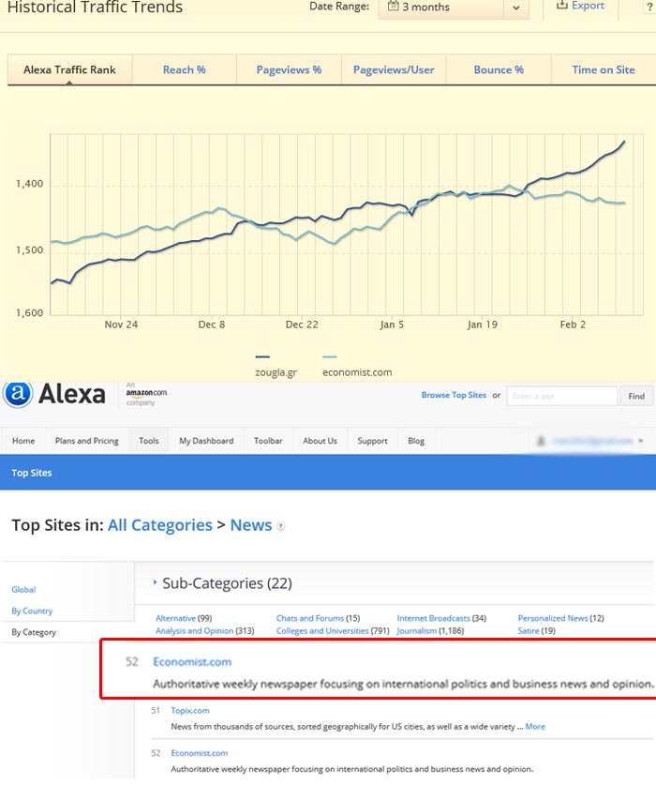Screen dimensions: 656x785
Task: Click the Enter a site search field
Action: [x=561, y=396]
